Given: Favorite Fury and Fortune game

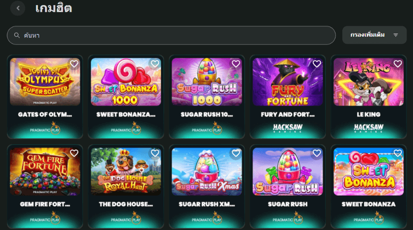Looking at the screenshot, I should [x=317, y=64].
